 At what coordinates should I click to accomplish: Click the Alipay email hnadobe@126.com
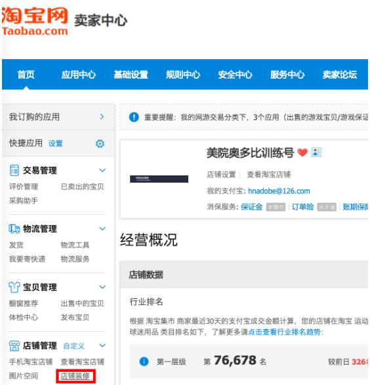point(279,191)
